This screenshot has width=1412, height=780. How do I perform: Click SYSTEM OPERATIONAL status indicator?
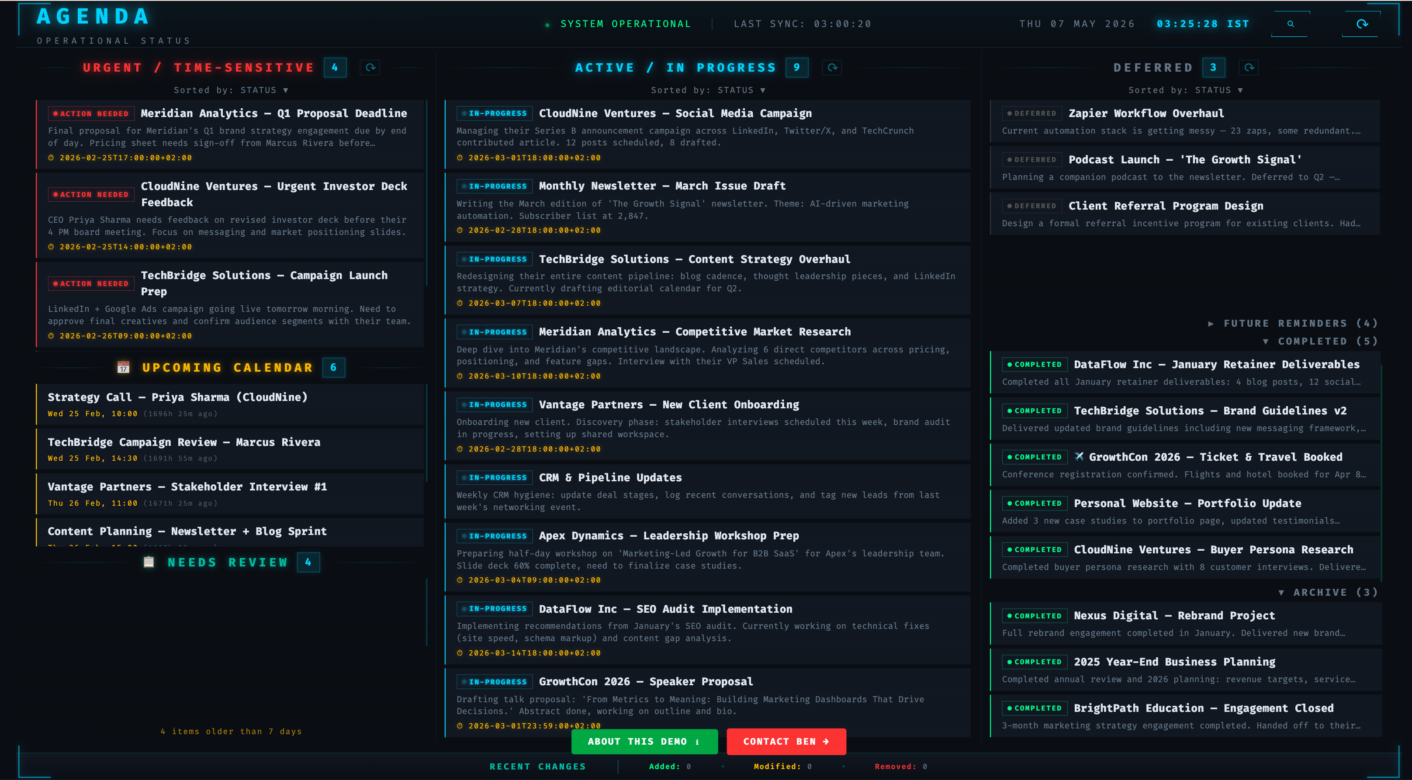point(619,24)
